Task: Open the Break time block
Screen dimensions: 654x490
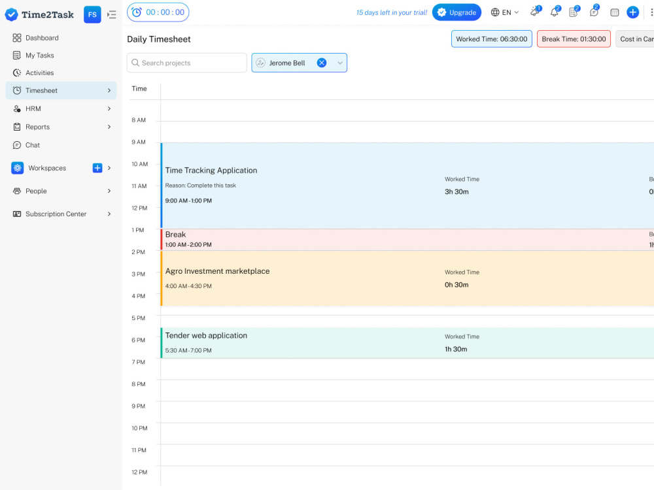Action: tap(407, 240)
